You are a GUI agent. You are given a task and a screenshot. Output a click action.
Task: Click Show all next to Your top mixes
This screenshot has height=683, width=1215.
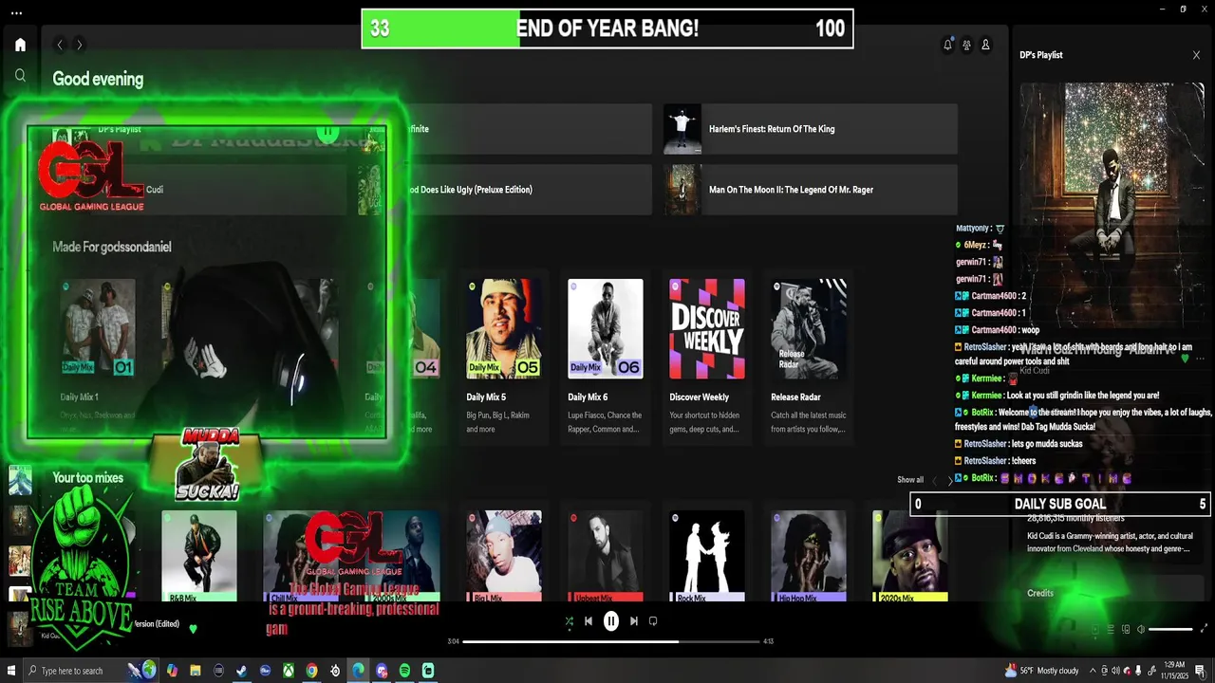pyautogui.click(x=910, y=480)
